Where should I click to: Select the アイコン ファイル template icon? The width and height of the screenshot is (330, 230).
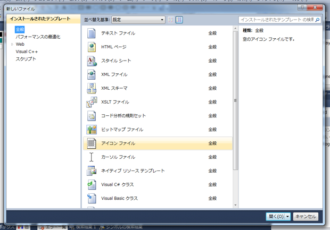click(x=92, y=143)
